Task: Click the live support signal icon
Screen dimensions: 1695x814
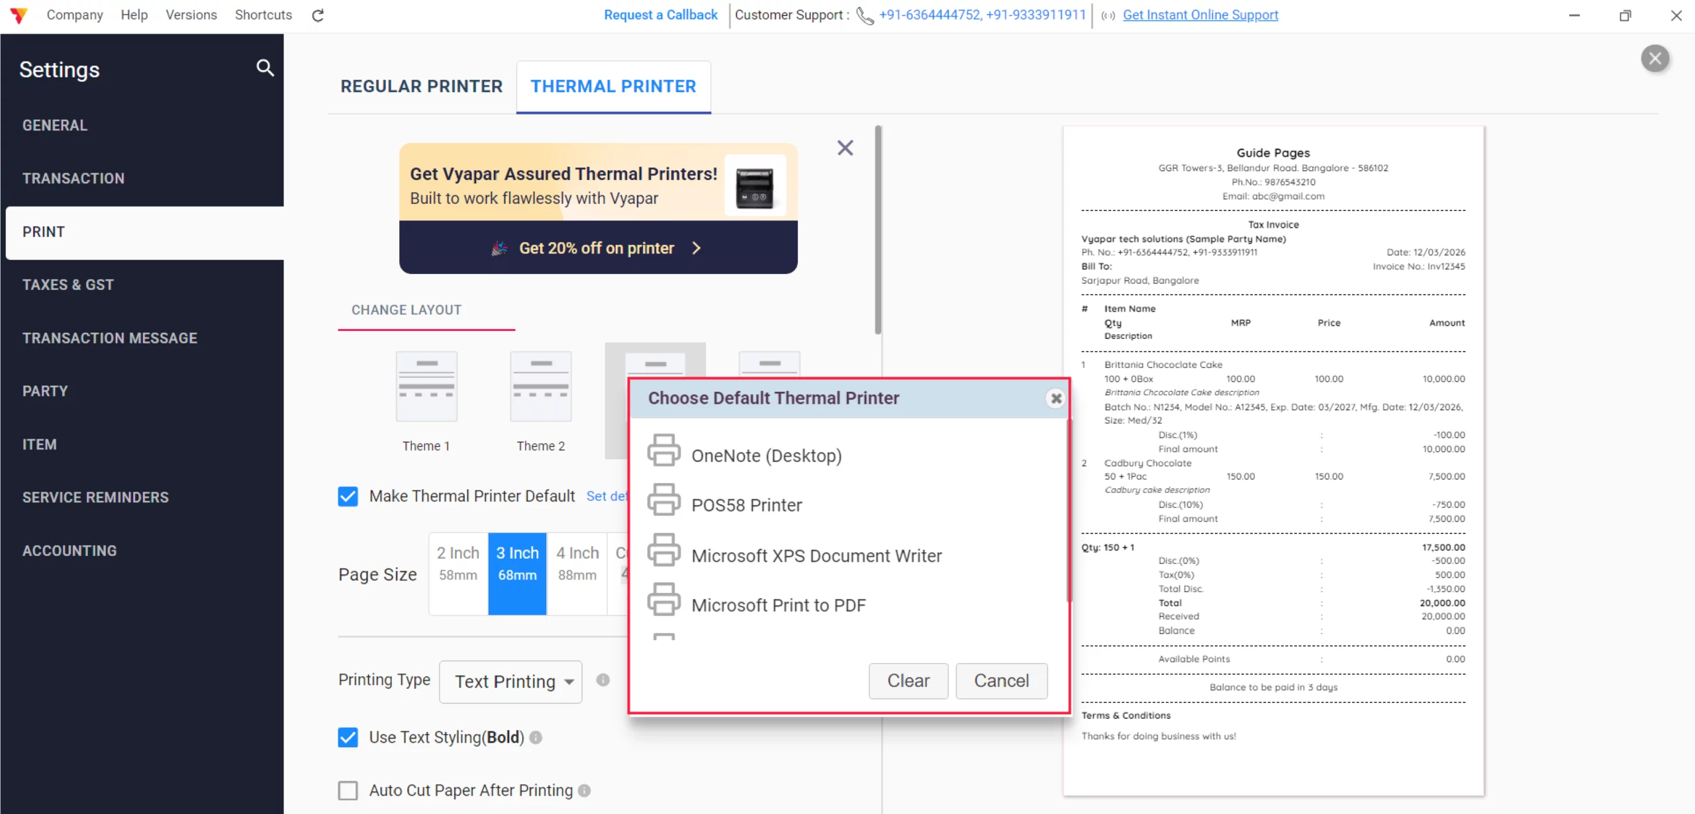Action: coord(1108,15)
